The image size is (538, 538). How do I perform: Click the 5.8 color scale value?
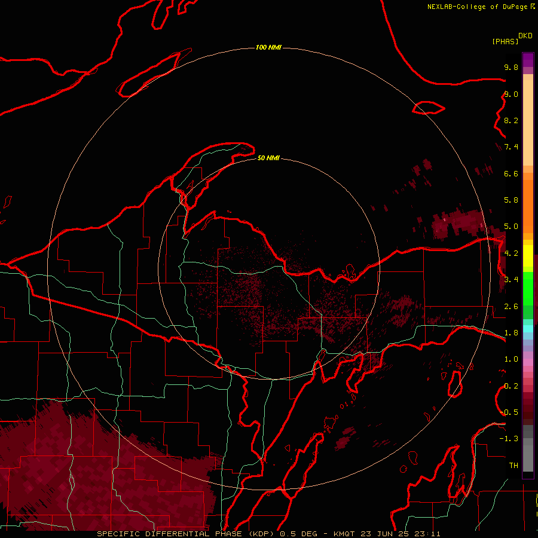click(511, 200)
